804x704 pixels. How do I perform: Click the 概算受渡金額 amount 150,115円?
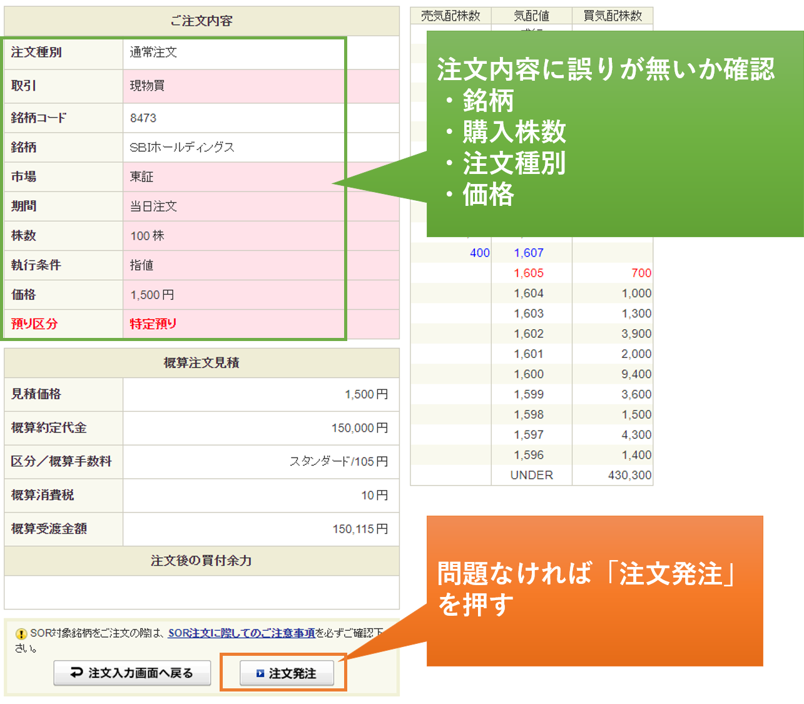pos(360,529)
